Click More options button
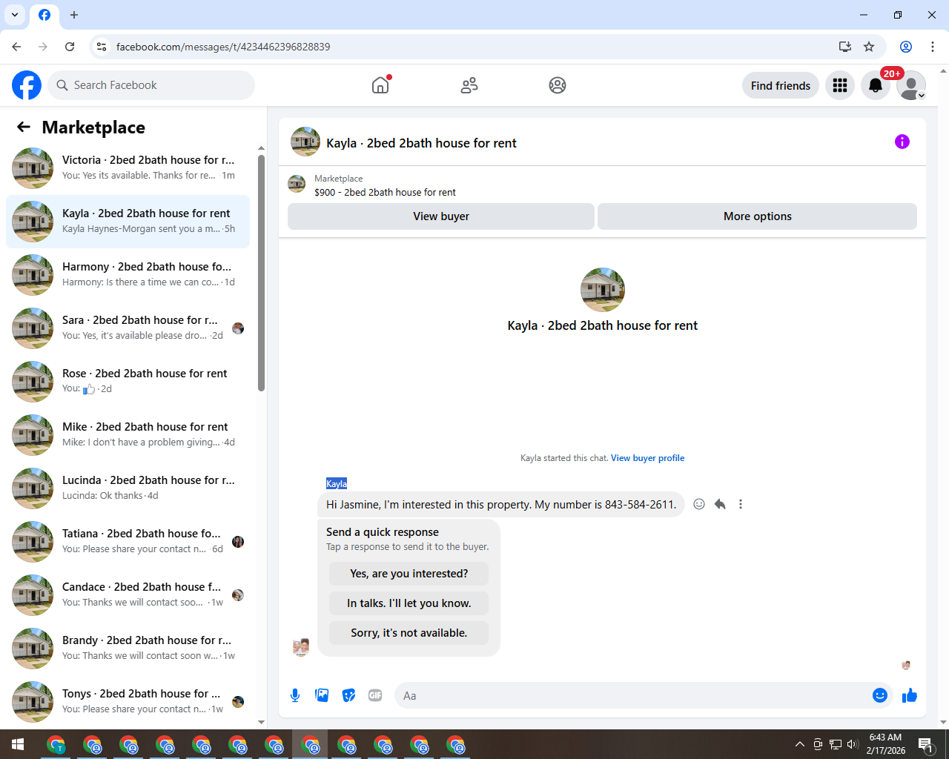Image resolution: width=949 pixels, height=759 pixels. pyautogui.click(x=758, y=216)
